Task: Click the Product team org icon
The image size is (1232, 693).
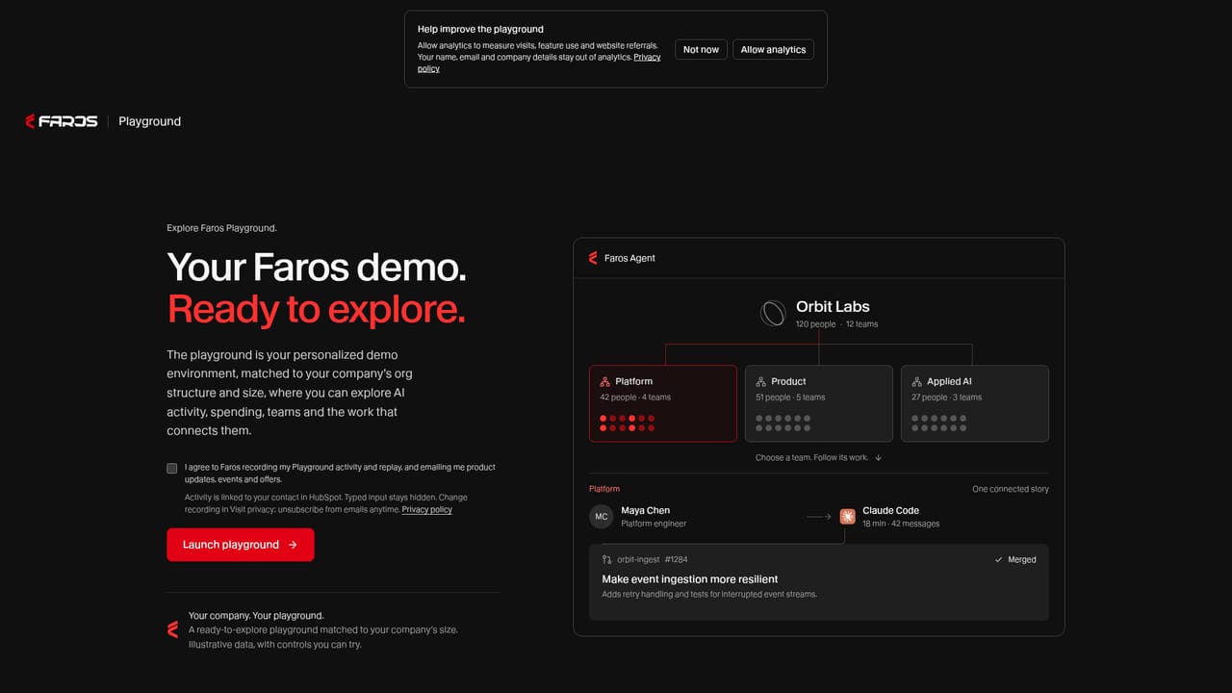Action: (x=761, y=382)
